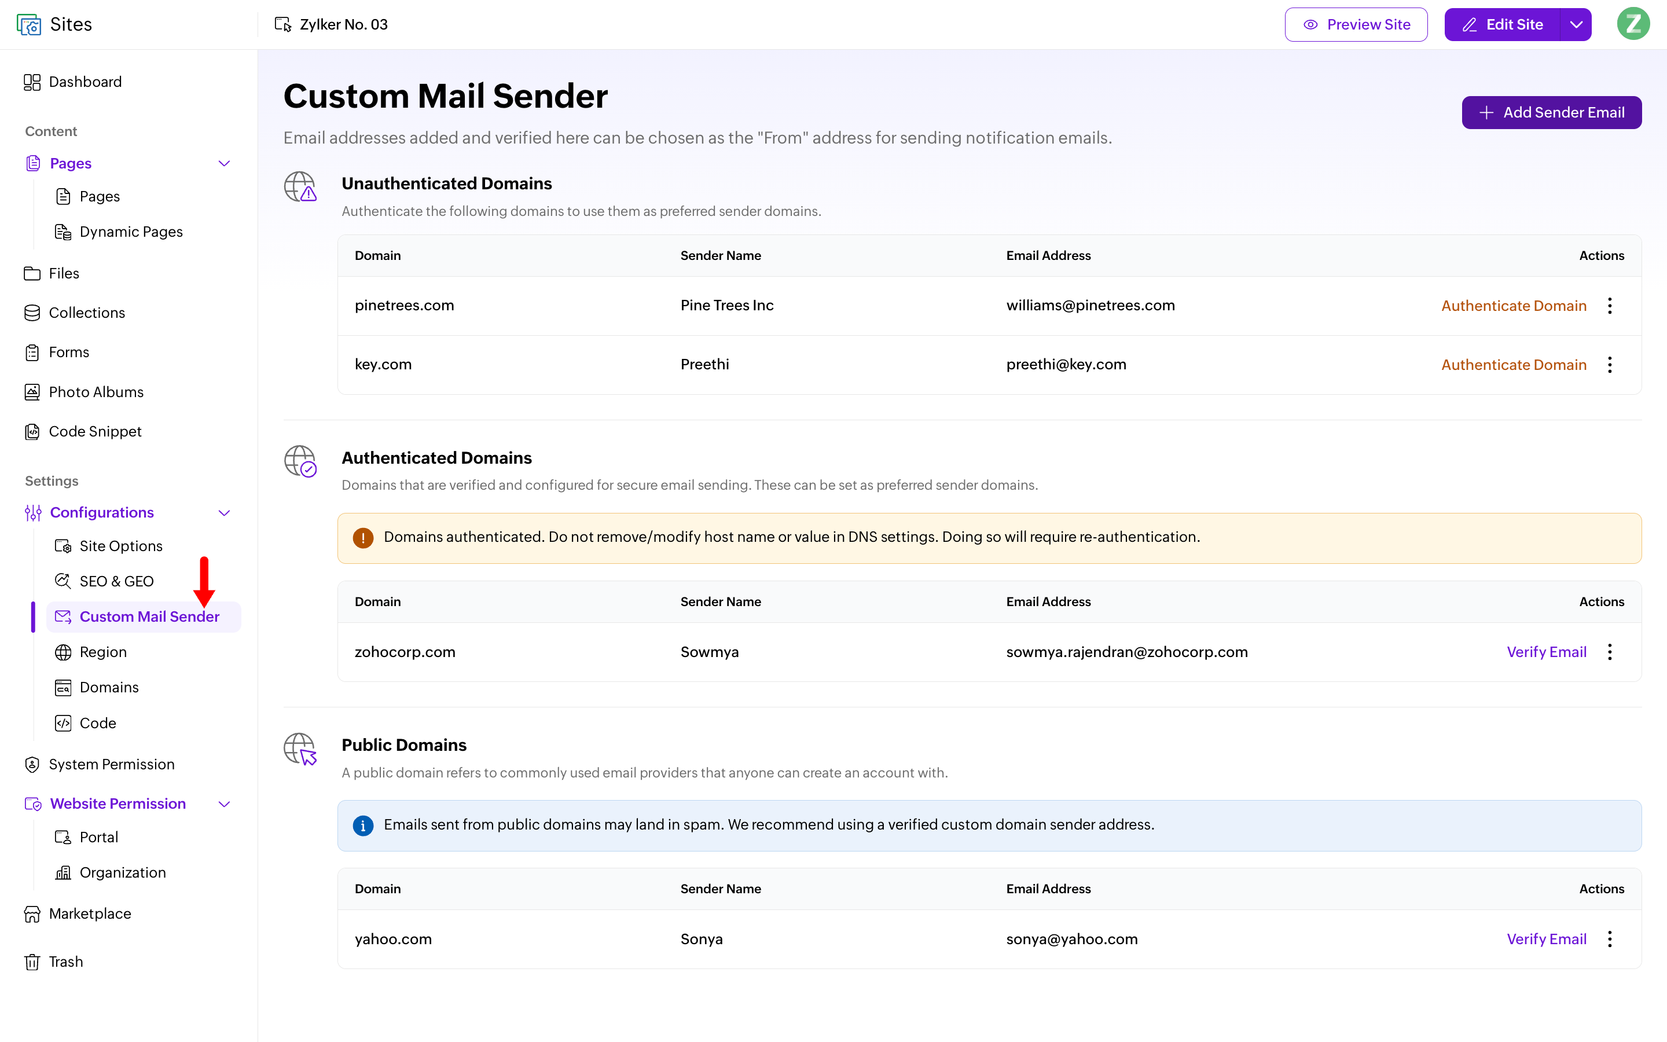Select Custom Mail Sender in sidebar

[x=144, y=617]
